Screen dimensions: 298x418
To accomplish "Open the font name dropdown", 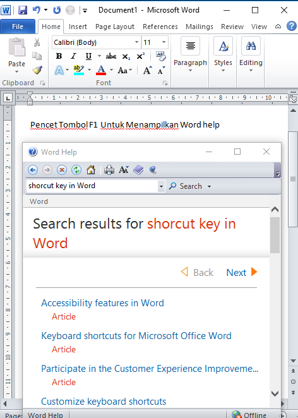I will tap(136, 42).
